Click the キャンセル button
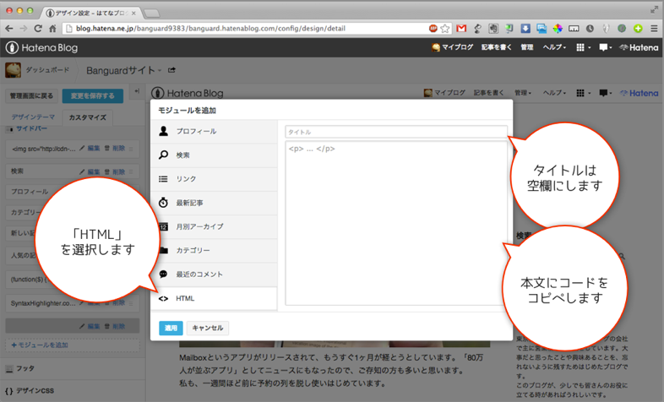Image resolution: width=664 pixels, height=402 pixels. (x=208, y=328)
